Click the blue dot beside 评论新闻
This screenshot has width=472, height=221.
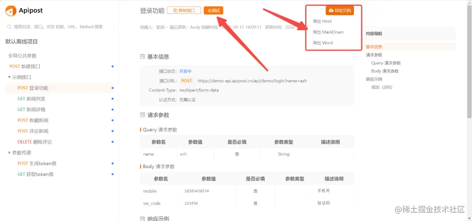[113, 131]
